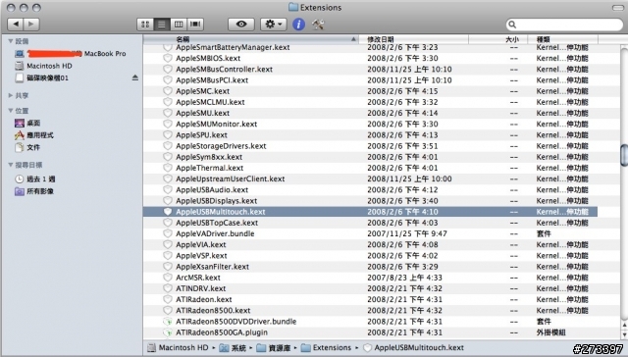Select the ATIRadeon8500.kext row

coord(370,310)
